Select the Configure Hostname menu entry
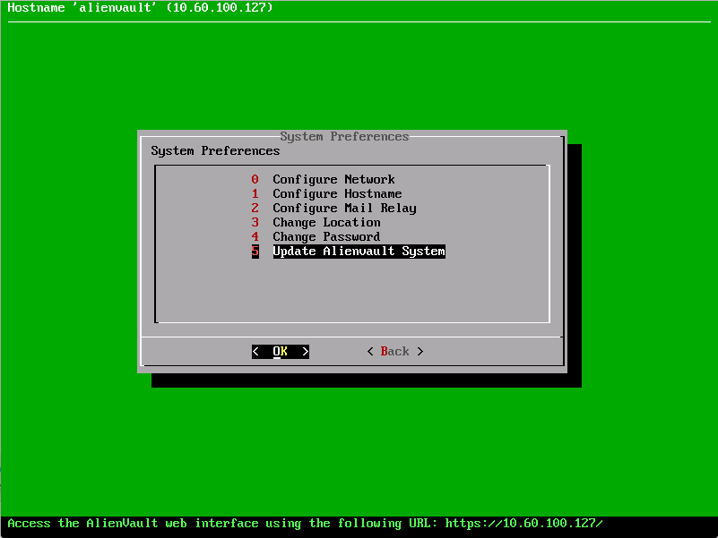The height and width of the screenshot is (538, 718). [x=336, y=193]
